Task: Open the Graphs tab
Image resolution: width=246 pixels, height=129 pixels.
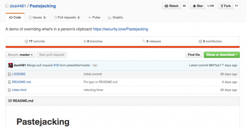Action: pos(115,17)
